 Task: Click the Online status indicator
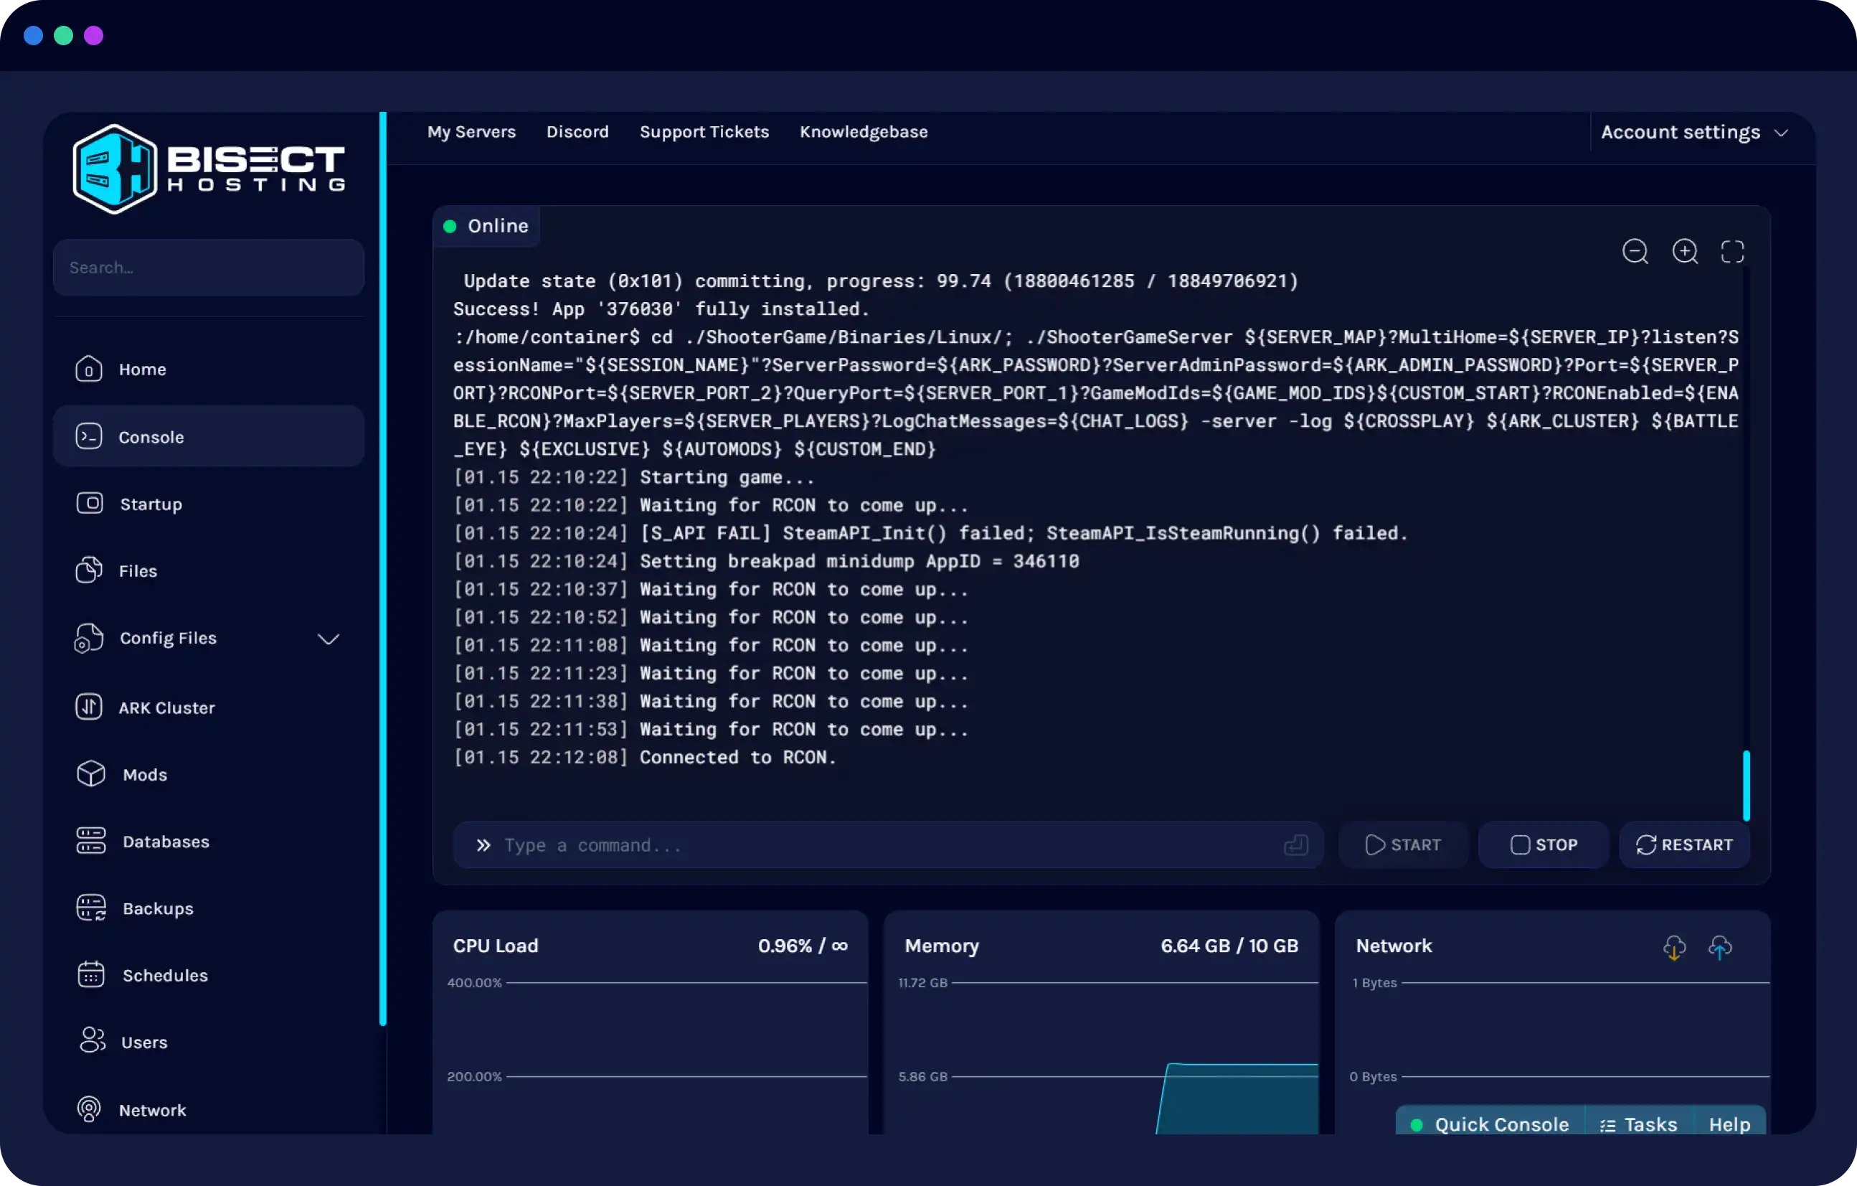[486, 225]
